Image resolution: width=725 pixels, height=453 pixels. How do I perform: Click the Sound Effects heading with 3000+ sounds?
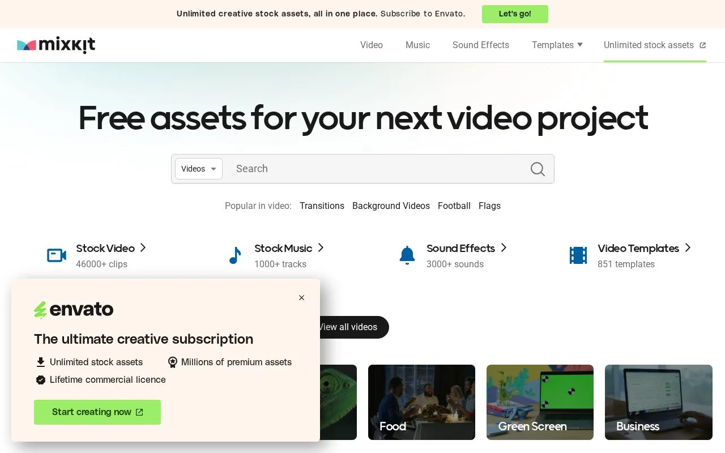tap(460, 248)
